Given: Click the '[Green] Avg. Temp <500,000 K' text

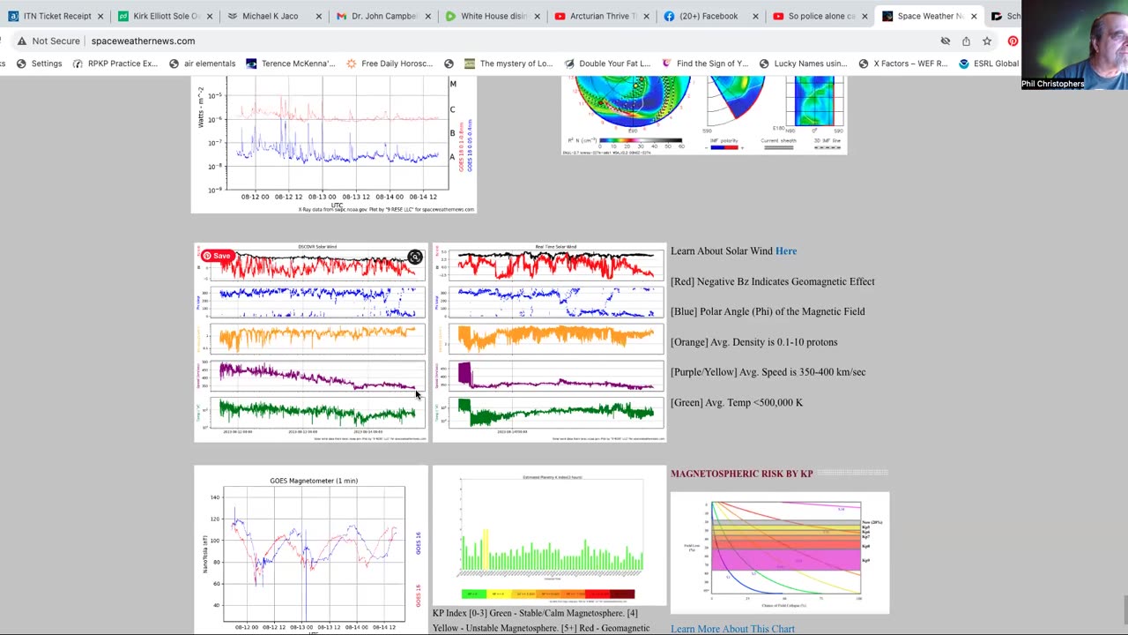Looking at the screenshot, I should pos(737,402).
